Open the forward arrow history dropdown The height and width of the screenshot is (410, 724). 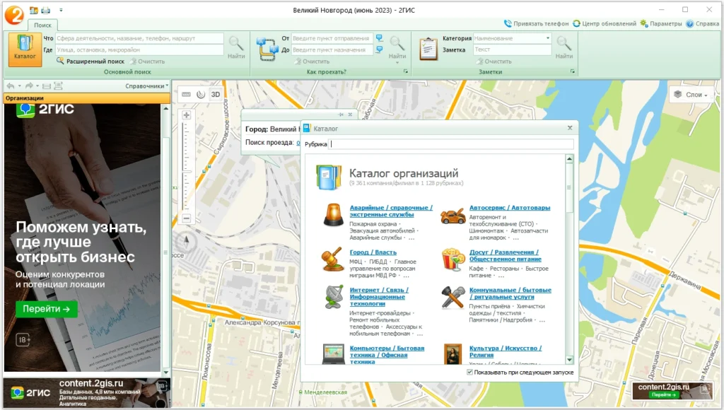click(x=37, y=86)
